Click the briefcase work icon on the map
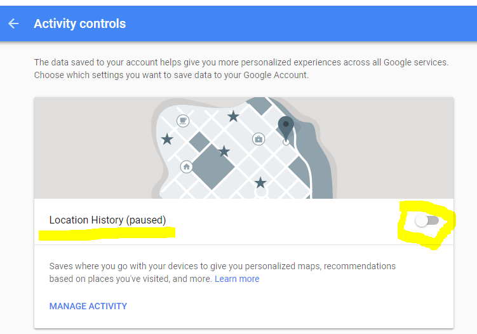This screenshot has height=334, width=477. (259, 138)
